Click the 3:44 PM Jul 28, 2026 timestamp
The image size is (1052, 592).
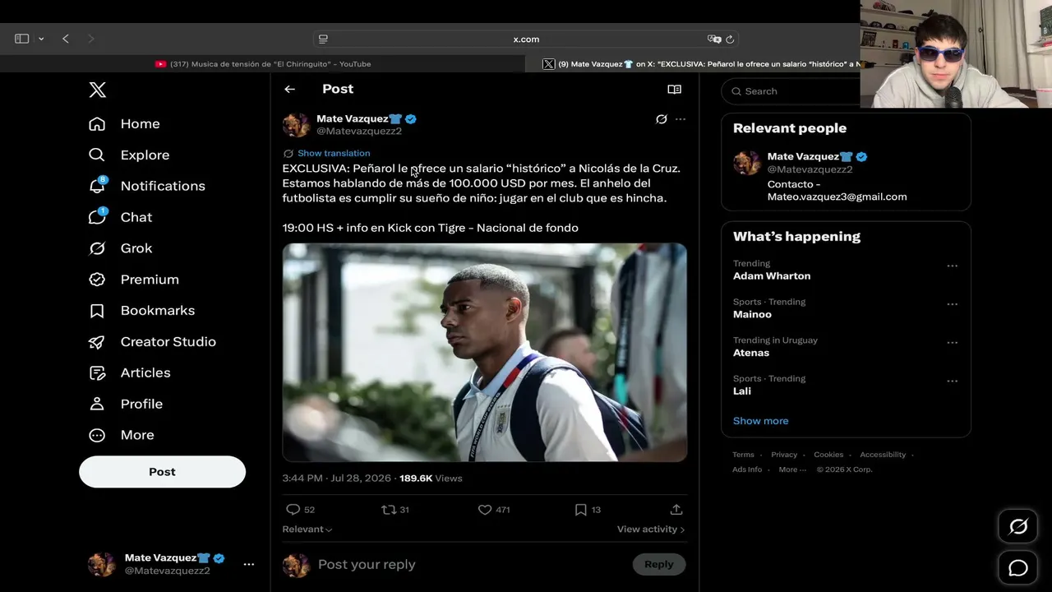click(337, 479)
